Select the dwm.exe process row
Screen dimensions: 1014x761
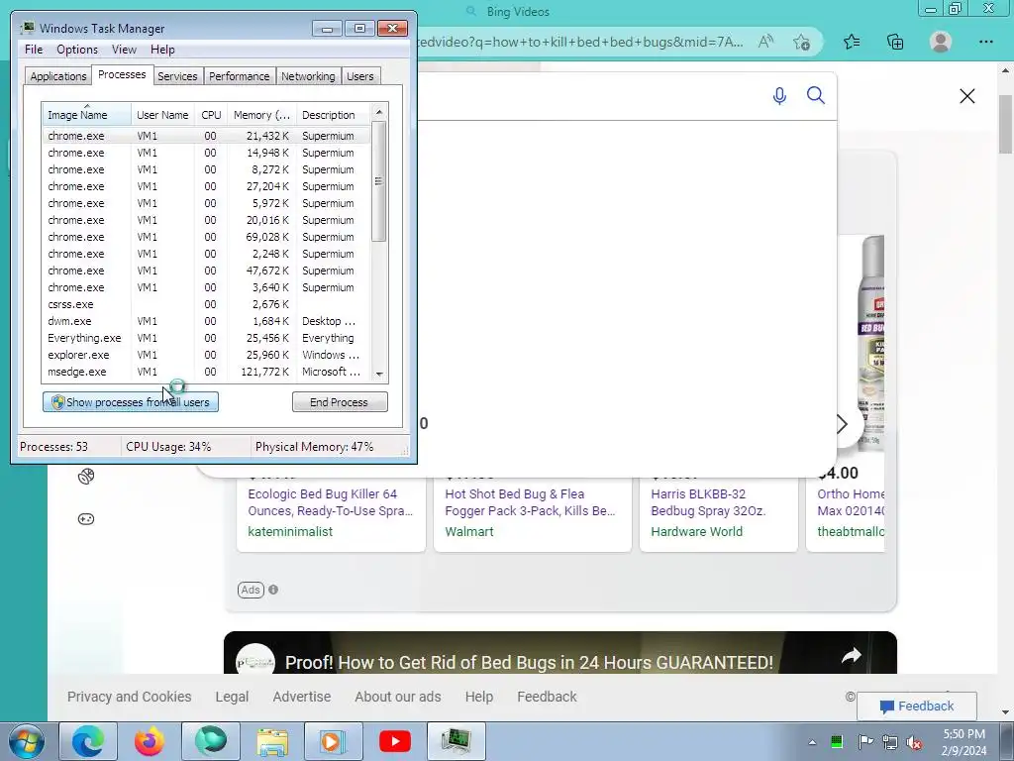[x=207, y=321]
